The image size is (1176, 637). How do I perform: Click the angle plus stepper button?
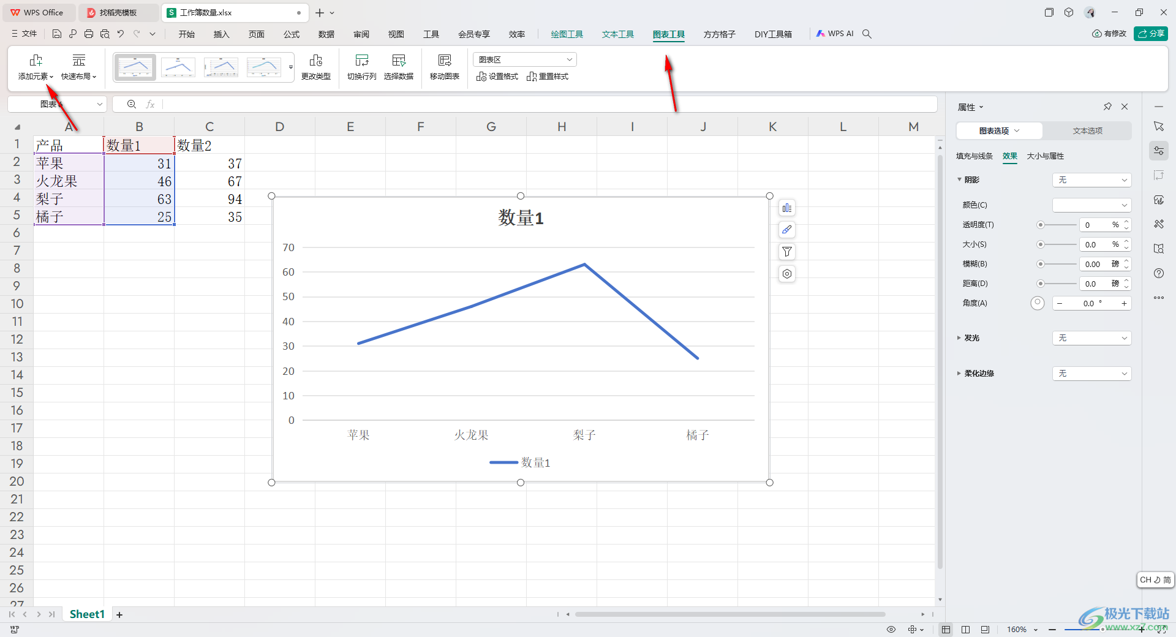pos(1124,303)
